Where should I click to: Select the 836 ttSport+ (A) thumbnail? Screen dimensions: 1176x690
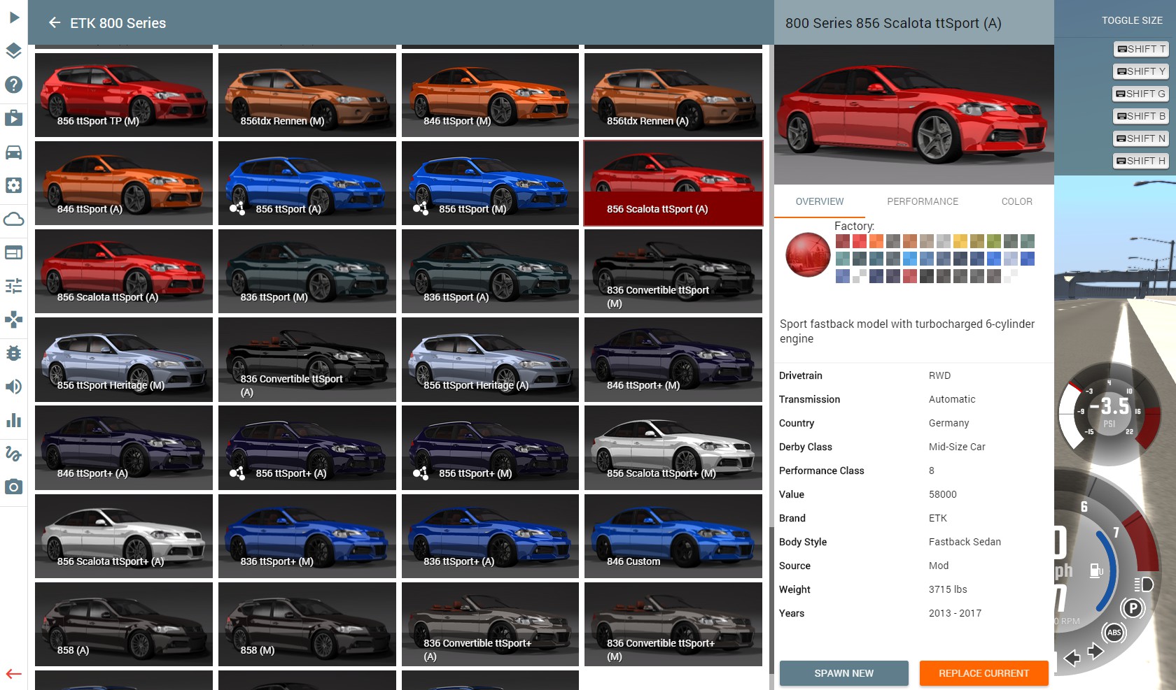(x=490, y=536)
